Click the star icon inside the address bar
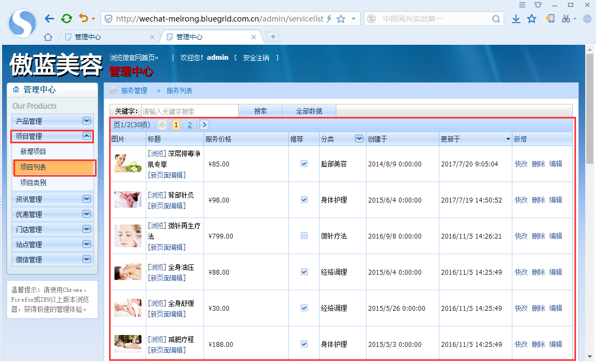This screenshot has height=363, width=596. pyautogui.click(x=341, y=18)
